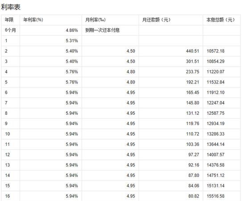Select the 月利率(‰) column header
The image size is (242, 201).
point(95,20)
